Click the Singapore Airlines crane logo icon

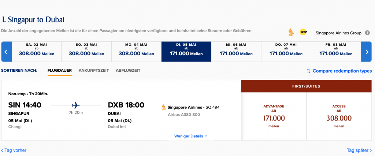[291, 32]
